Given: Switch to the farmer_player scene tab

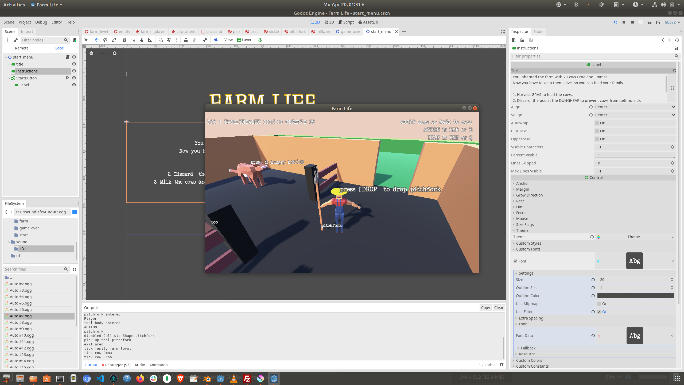Looking at the screenshot, I should coord(151,32).
